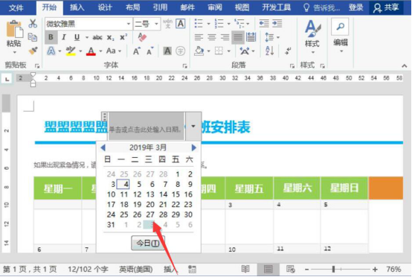This screenshot has height=277, width=412.
Task: Toggle Underline formatting
Action: tap(77, 37)
